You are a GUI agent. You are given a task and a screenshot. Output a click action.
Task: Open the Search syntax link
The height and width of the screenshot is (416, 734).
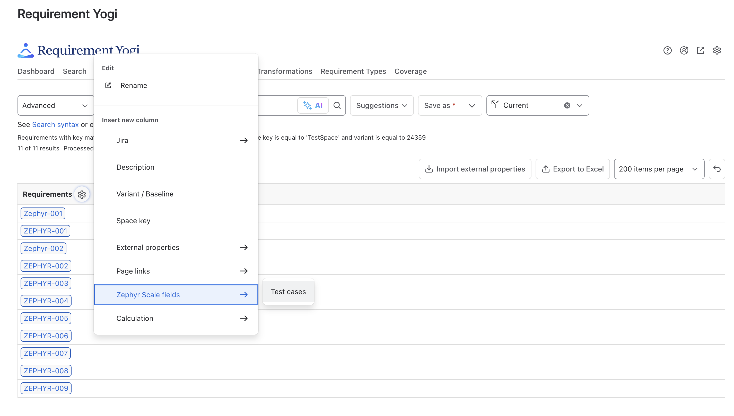point(55,125)
